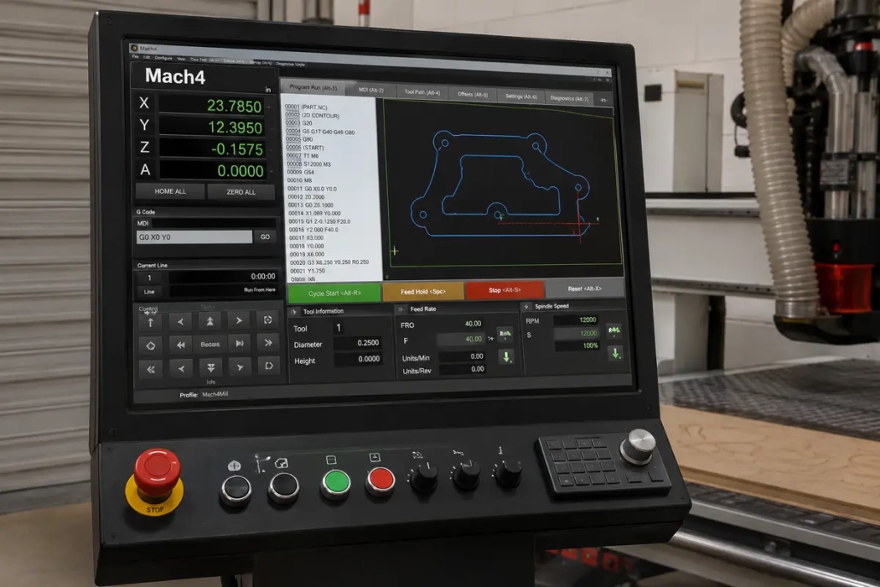880x587 pixels.
Task: Click the Tool Information header icon
Action: (294, 312)
